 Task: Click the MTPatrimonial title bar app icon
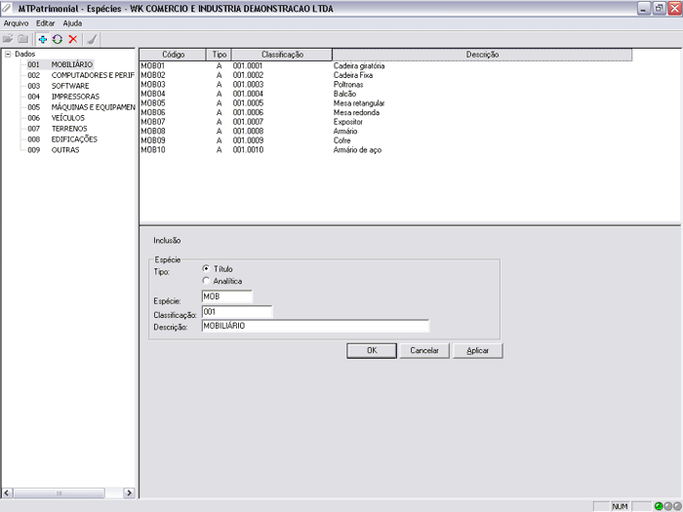[8, 7]
